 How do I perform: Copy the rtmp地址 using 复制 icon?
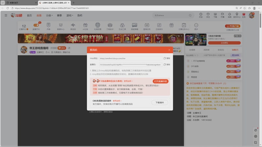coord(167,58)
